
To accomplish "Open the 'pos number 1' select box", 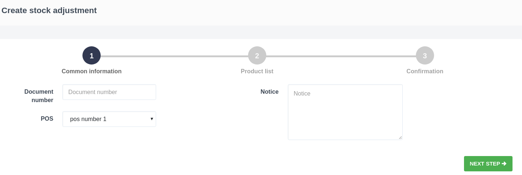I will pyautogui.click(x=106, y=119).
